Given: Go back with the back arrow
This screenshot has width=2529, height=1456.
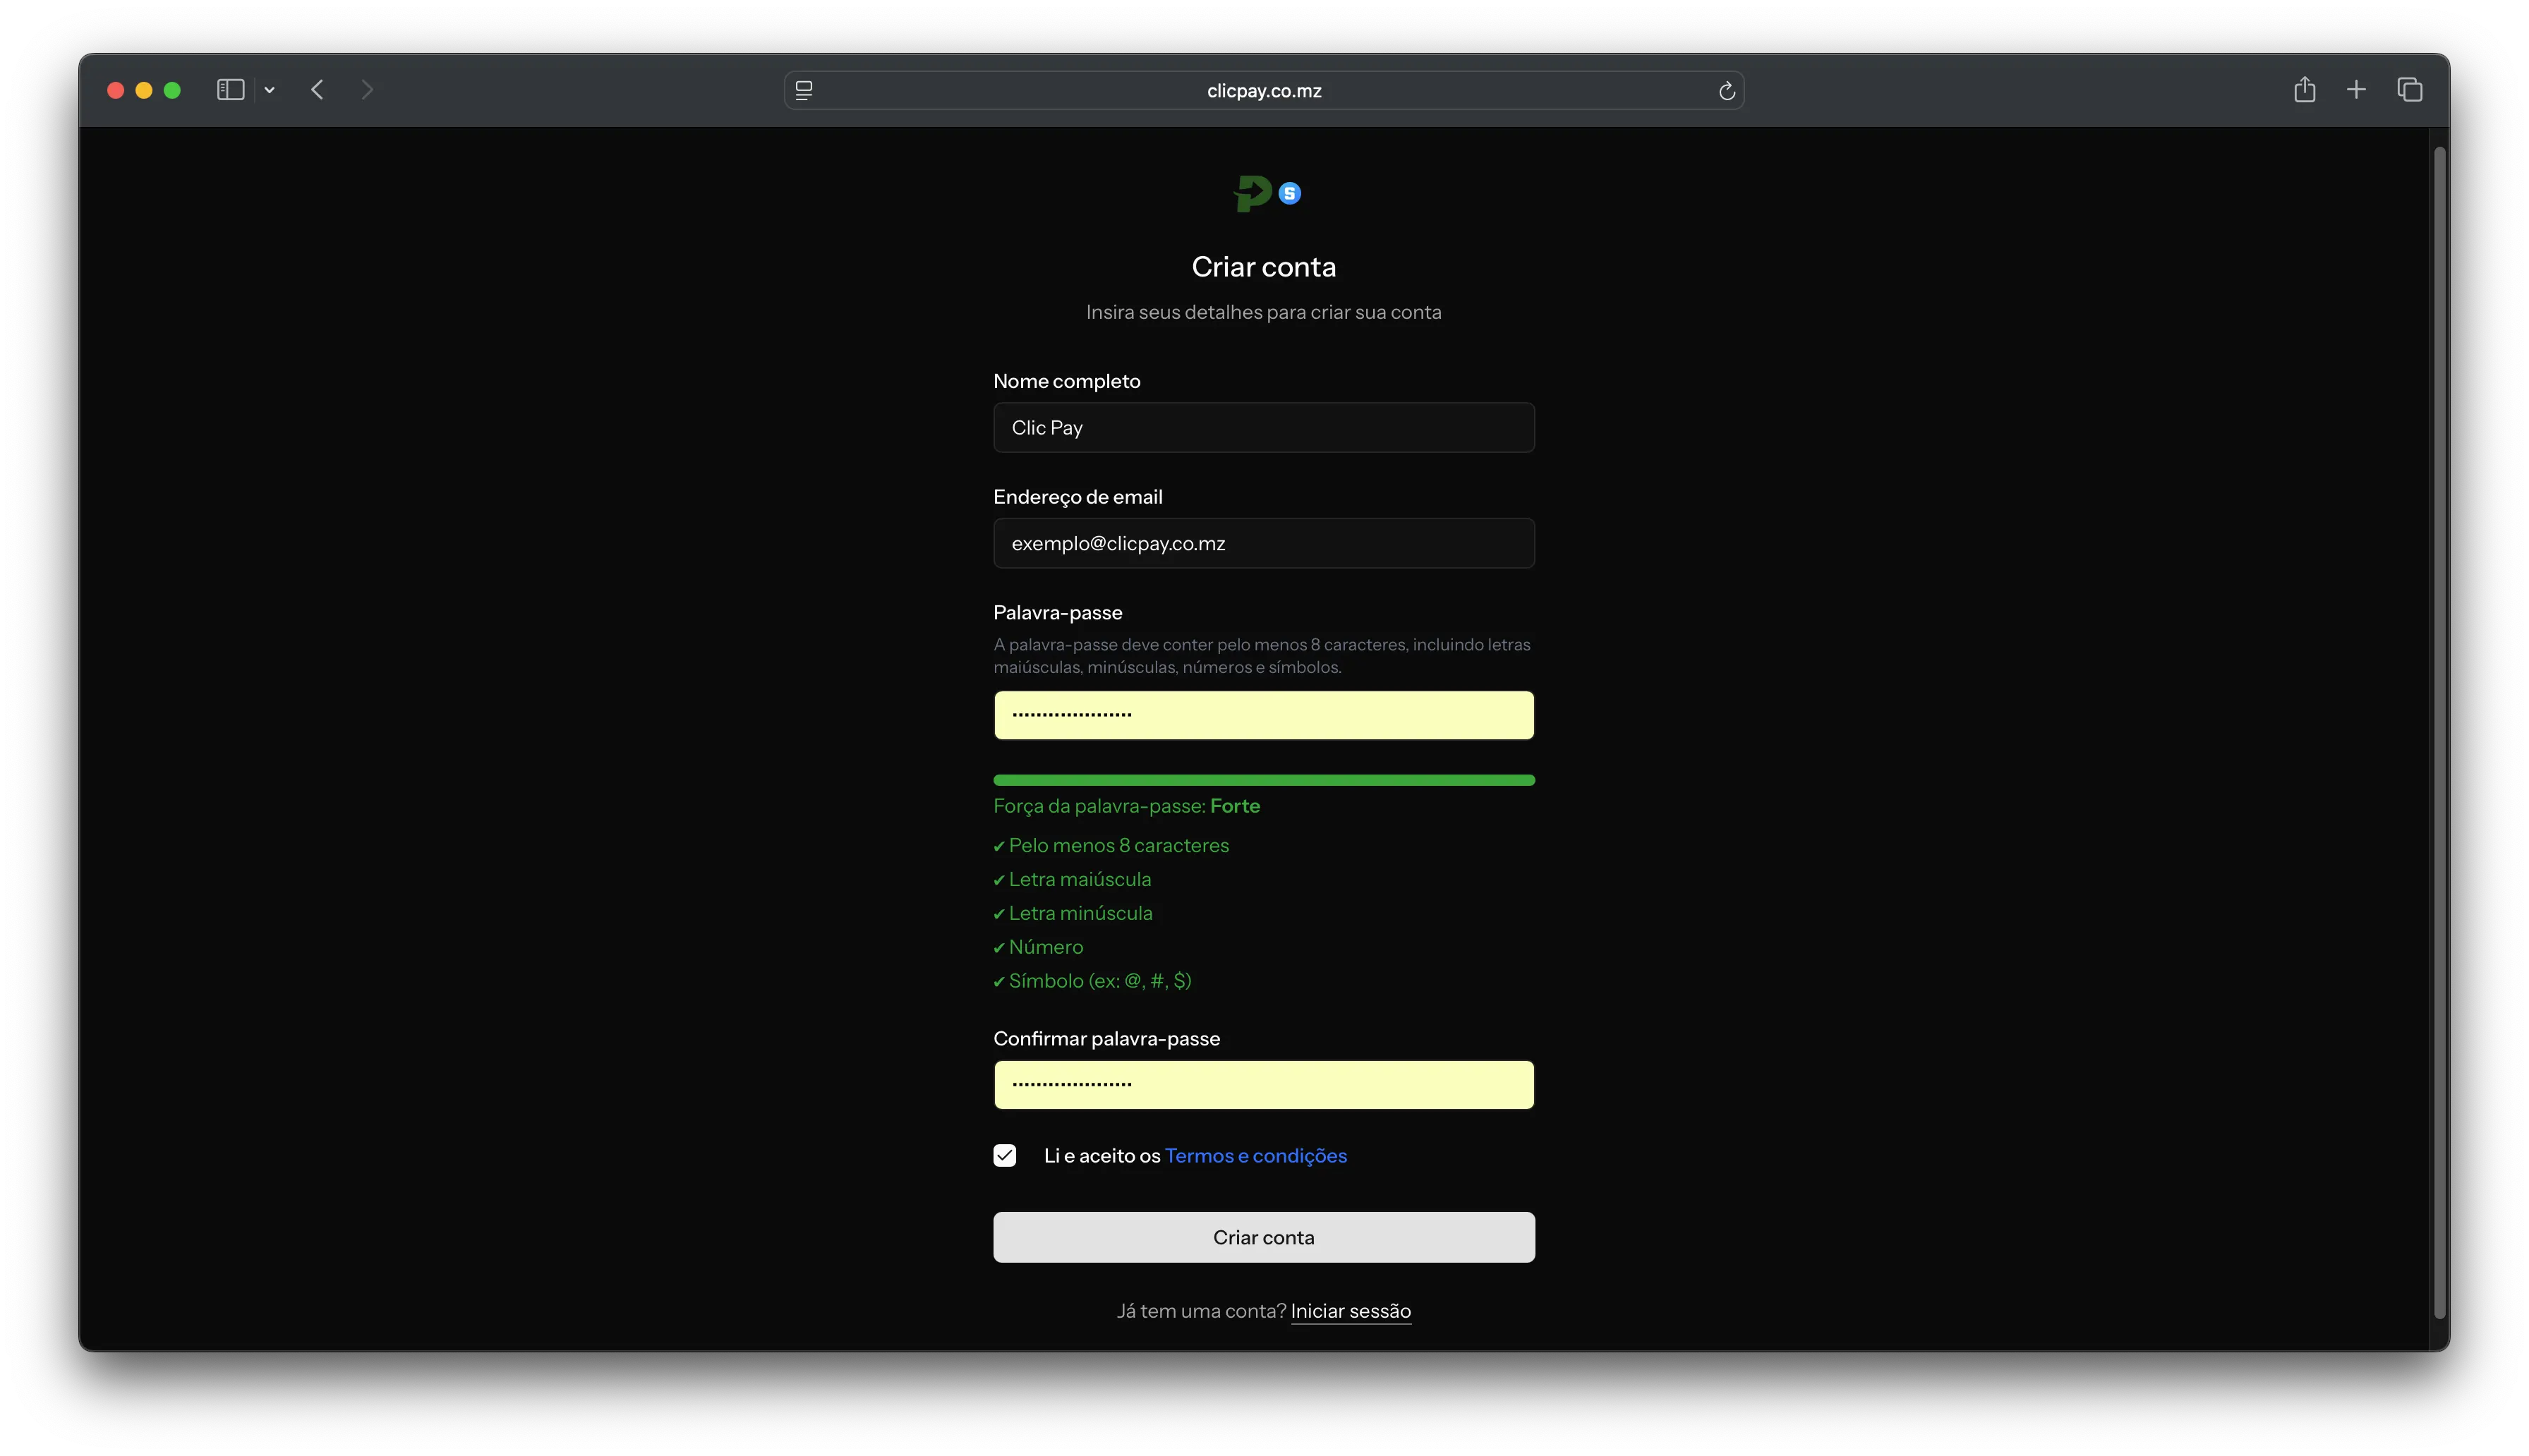Looking at the screenshot, I should (318, 90).
